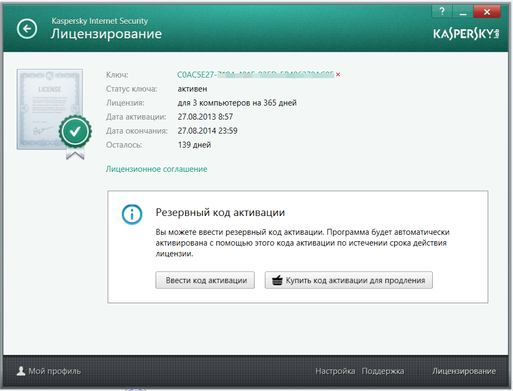
Task: Click the Лицензирование page heading
Action: click(107, 34)
